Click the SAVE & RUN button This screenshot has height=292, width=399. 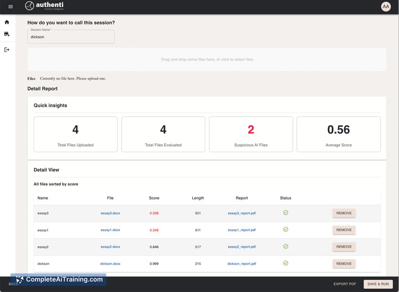pyautogui.click(x=378, y=284)
